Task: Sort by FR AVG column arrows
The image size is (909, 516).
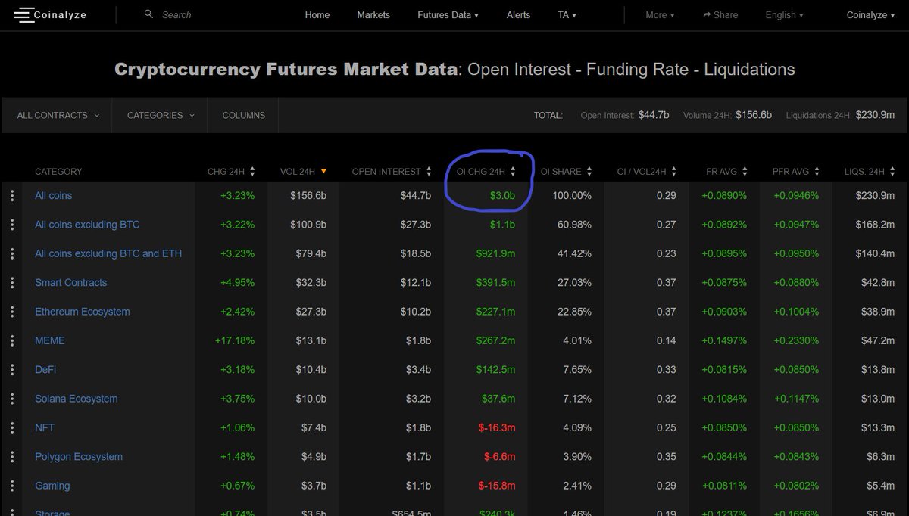Action: point(745,172)
